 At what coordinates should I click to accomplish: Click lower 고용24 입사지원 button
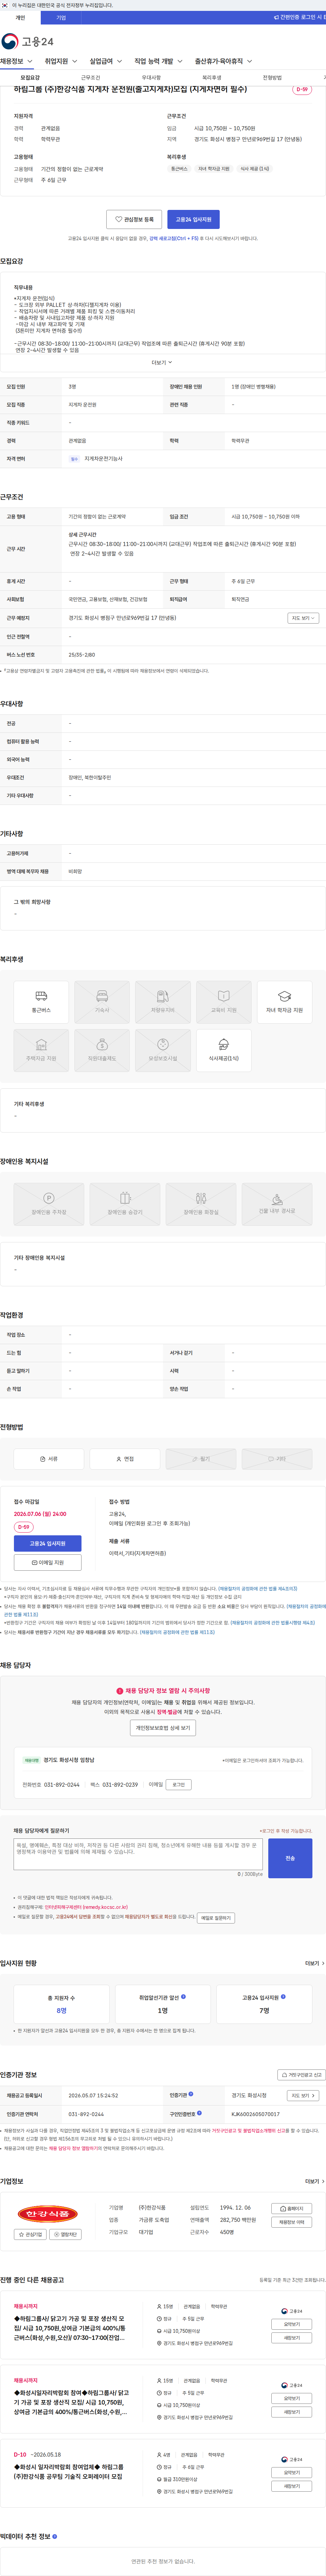click(48, 1543)
